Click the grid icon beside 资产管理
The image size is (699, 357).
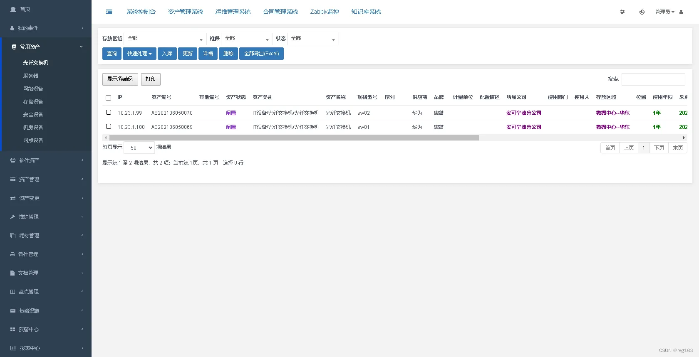click(x=13, y=180)
